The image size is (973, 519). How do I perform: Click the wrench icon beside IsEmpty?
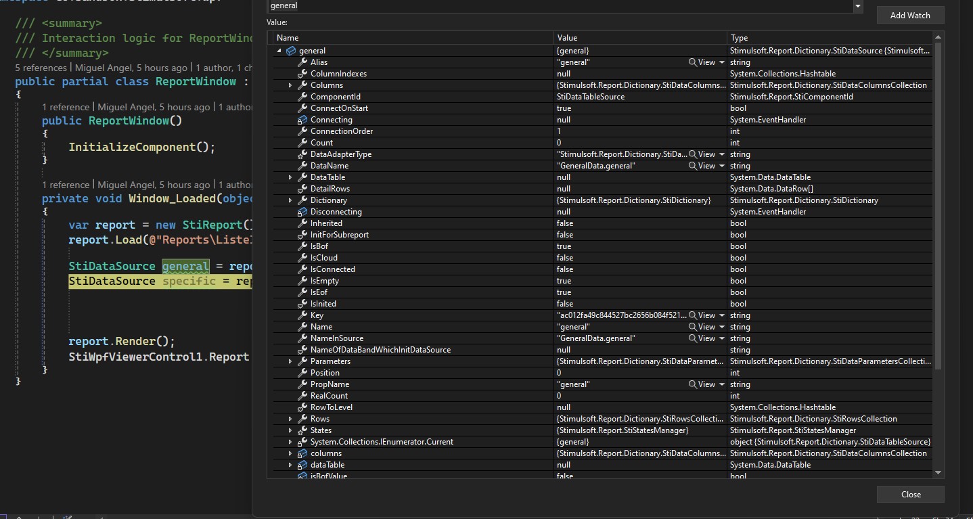[302, 281]
